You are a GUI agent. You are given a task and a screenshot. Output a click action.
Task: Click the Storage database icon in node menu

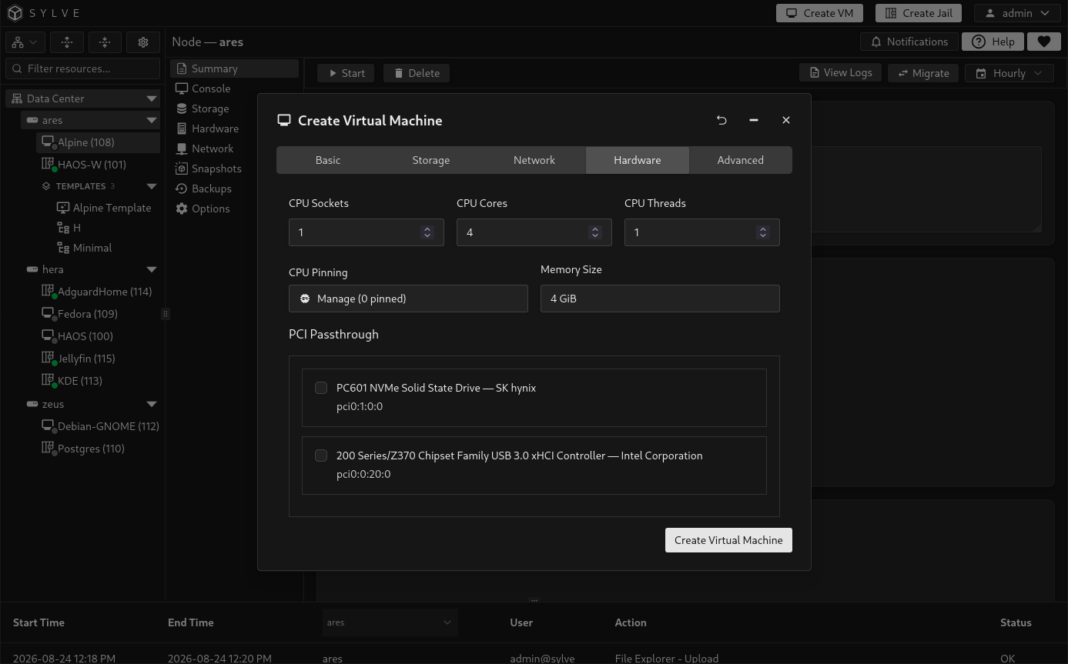click(182, 108)
